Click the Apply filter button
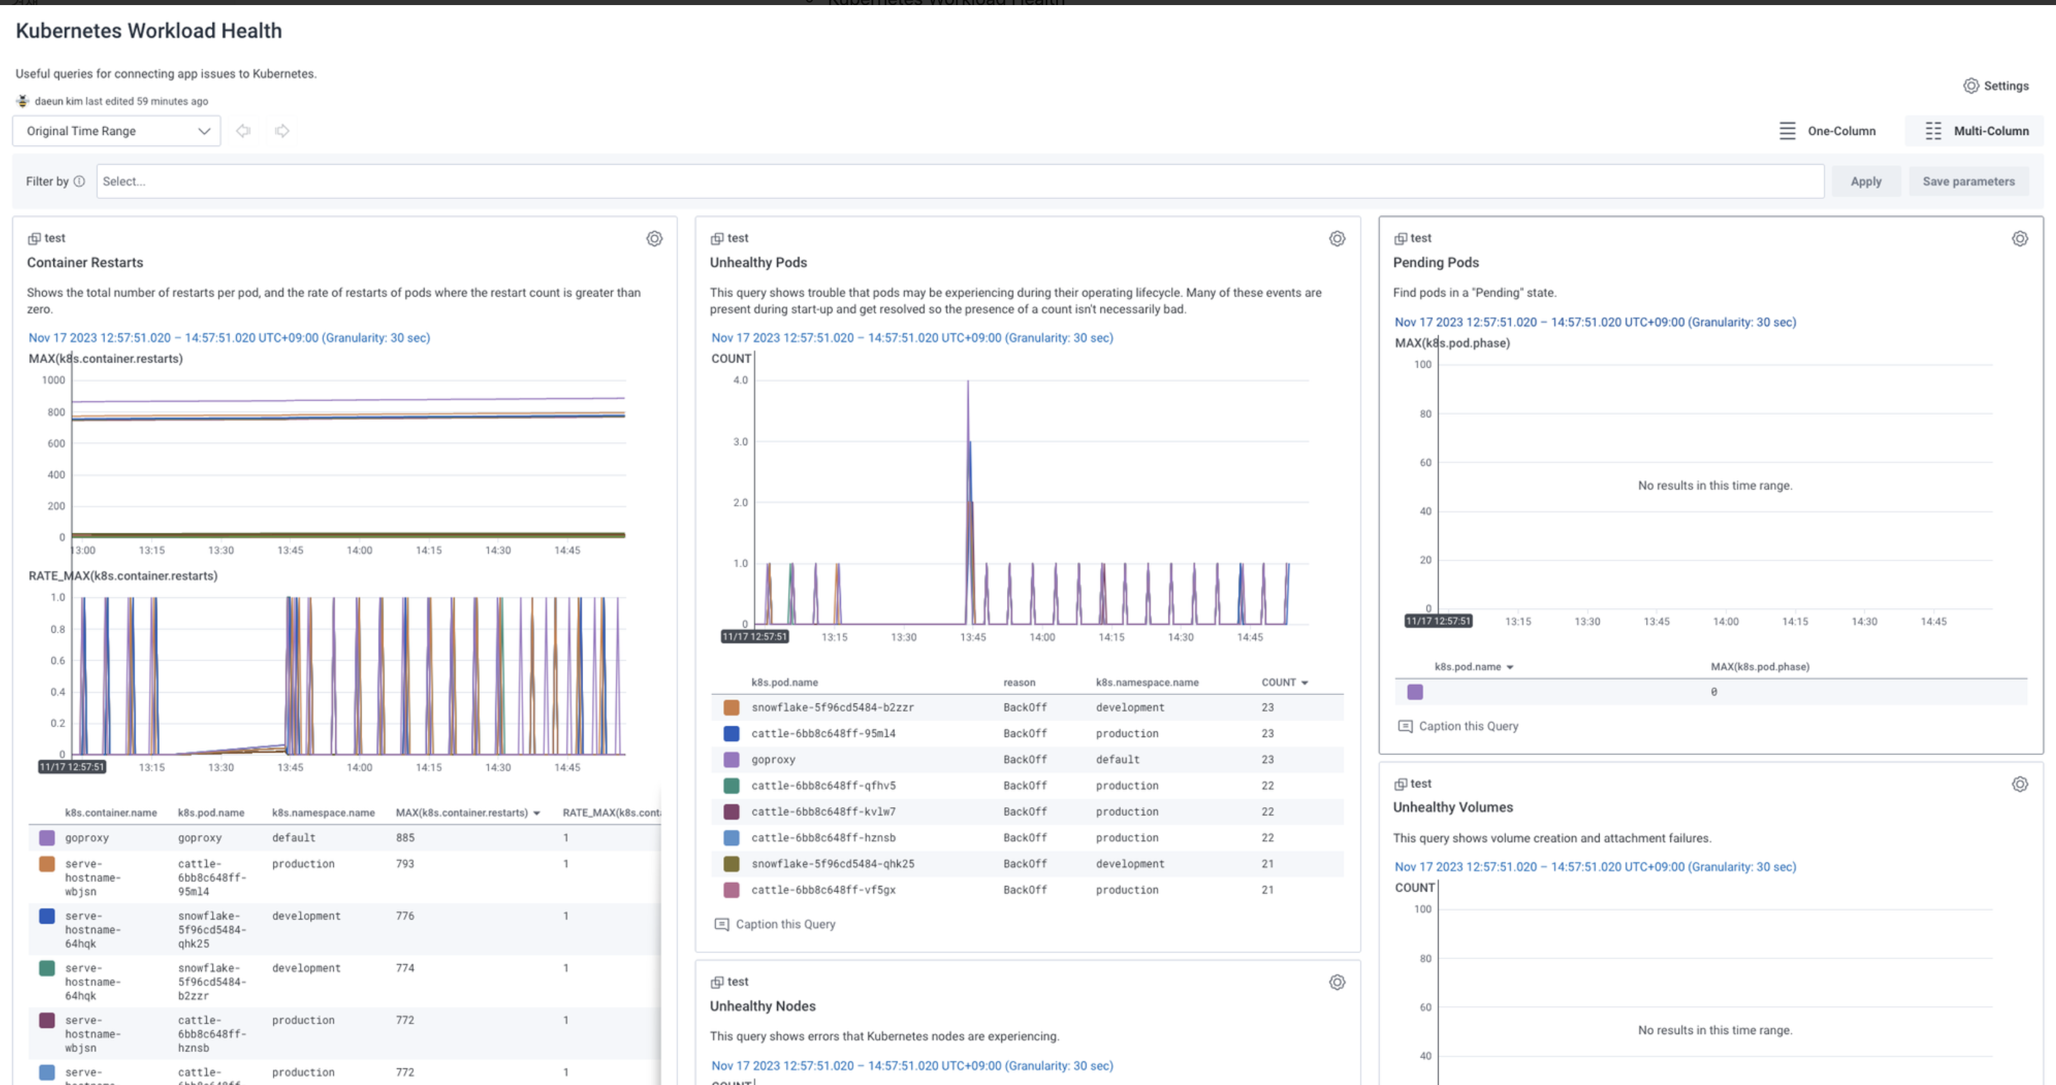This screenshot has height=1085, width=2056. click(1865, 181)
